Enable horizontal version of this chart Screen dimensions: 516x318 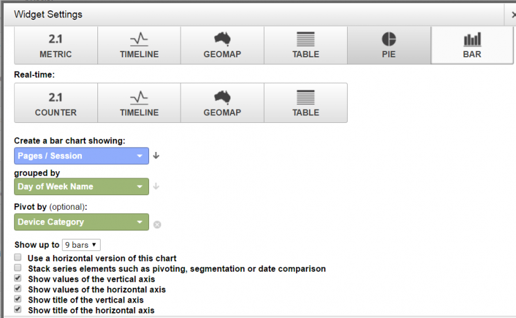[x=18, y=257]
